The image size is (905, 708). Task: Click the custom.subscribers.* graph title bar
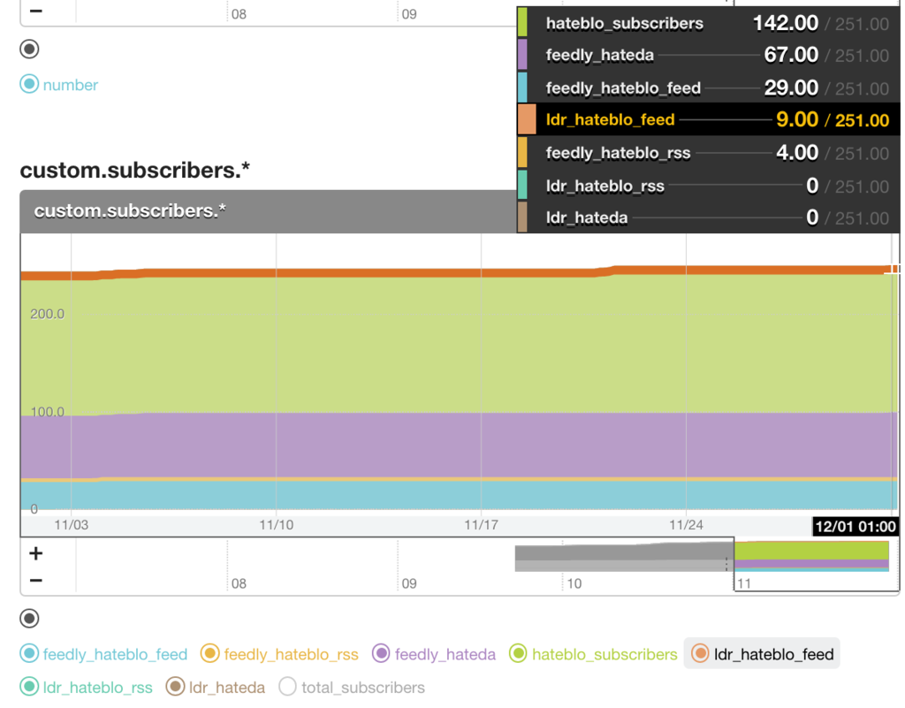268,211
